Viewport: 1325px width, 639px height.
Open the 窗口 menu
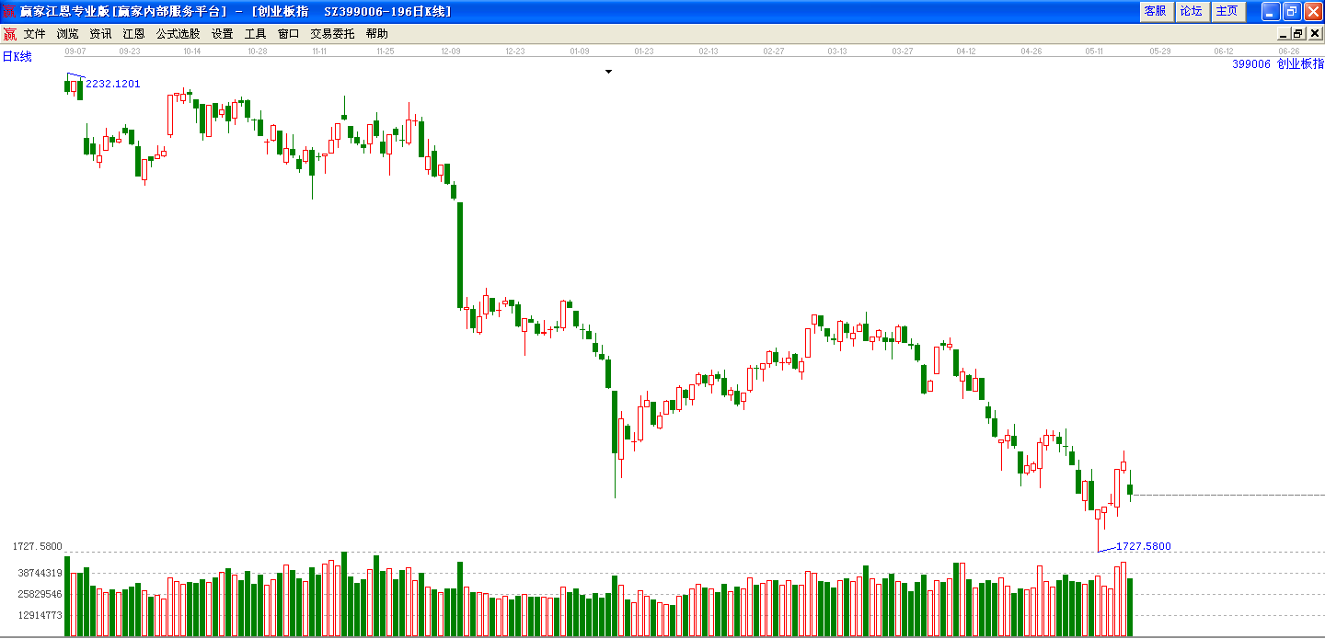(288, 33)
